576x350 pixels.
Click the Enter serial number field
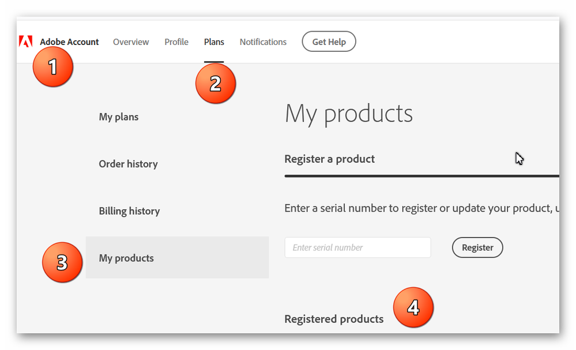(357, 247)
